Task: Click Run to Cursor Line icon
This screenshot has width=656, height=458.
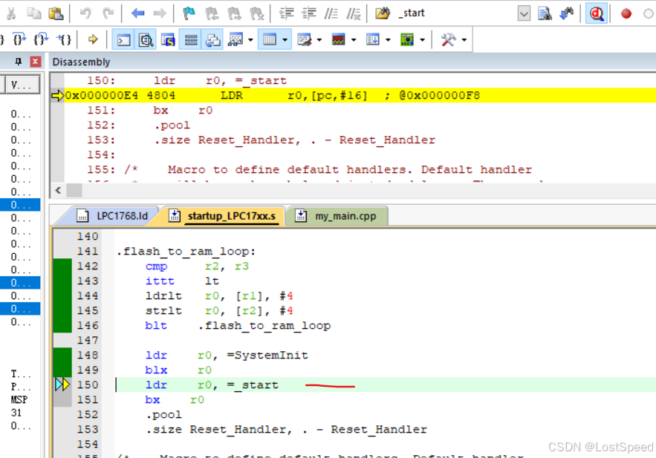Action: [x=64, y=39]
